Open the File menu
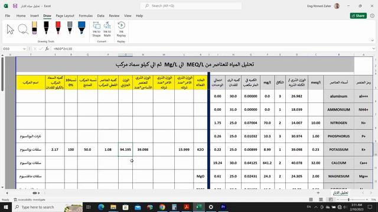Image resolution: width=378 pixels, height=212 pixels. point(8,16)
